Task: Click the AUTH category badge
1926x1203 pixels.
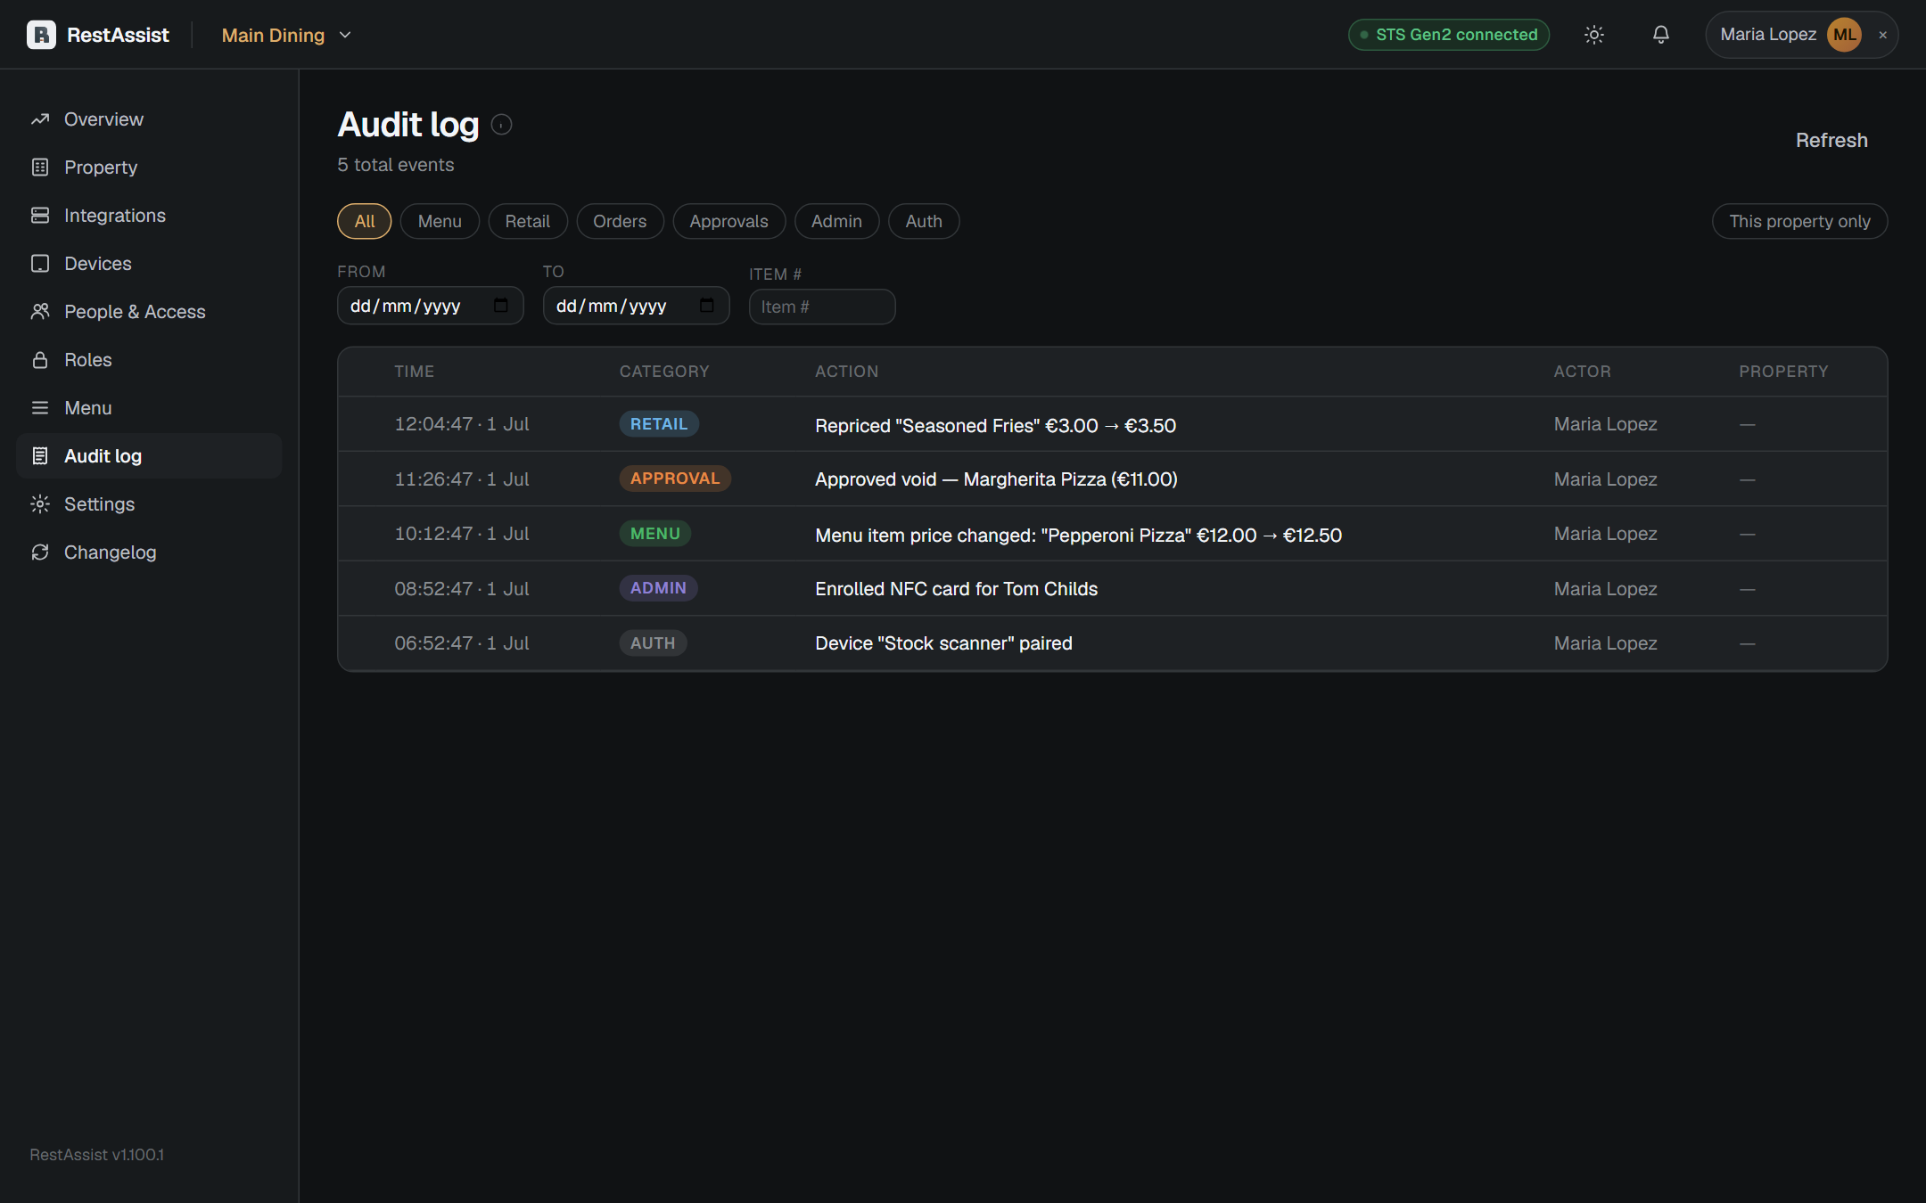Action: tap(653, 643)
